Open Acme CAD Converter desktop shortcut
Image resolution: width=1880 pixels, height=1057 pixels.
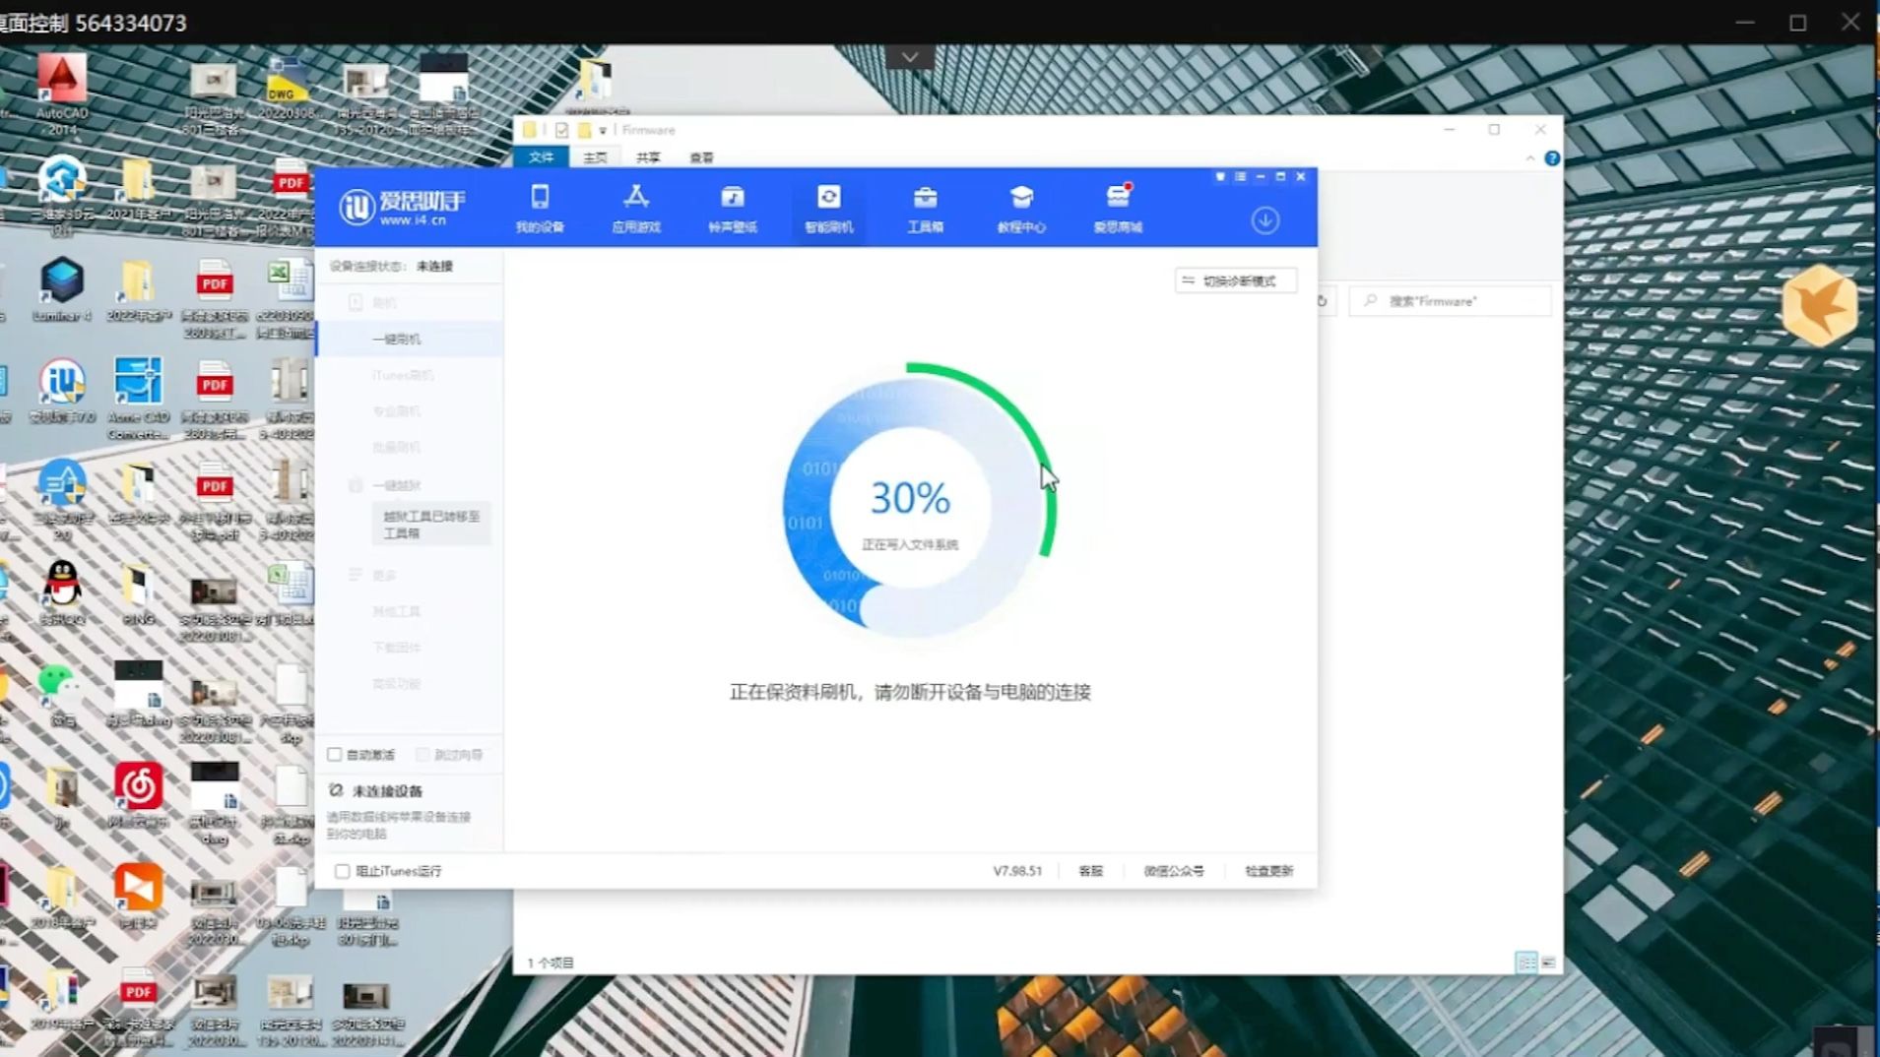(138, 397)
